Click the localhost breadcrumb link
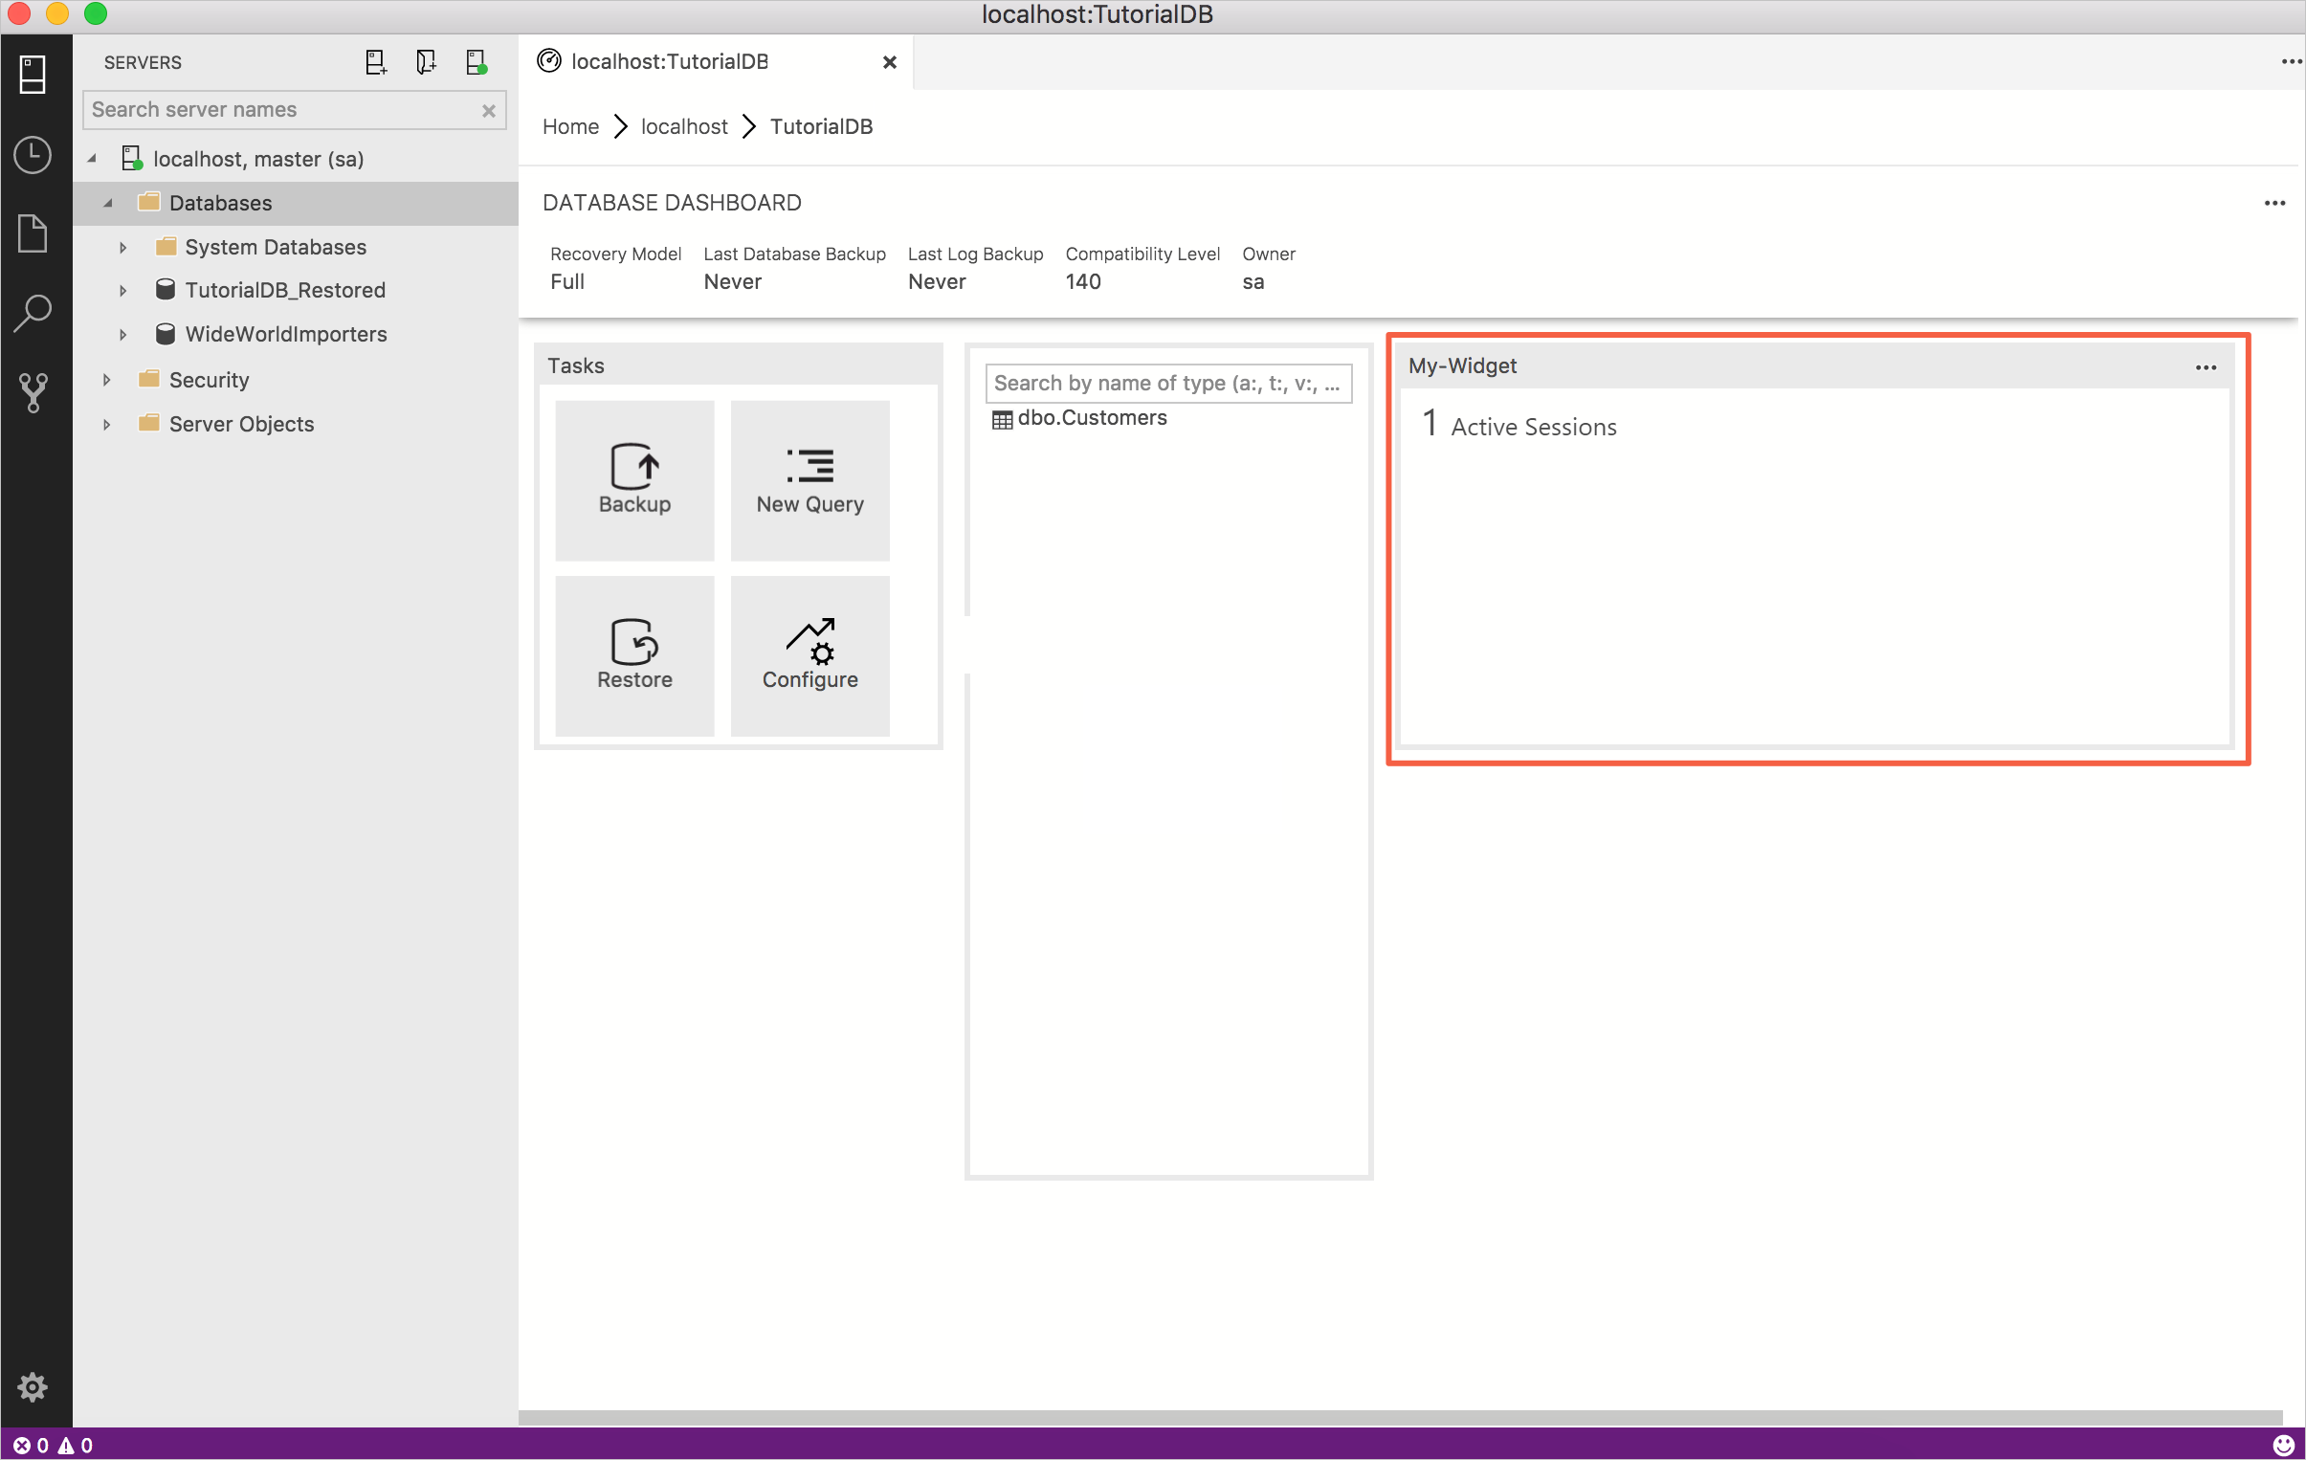2306x1460 pixels. (684, 126)
